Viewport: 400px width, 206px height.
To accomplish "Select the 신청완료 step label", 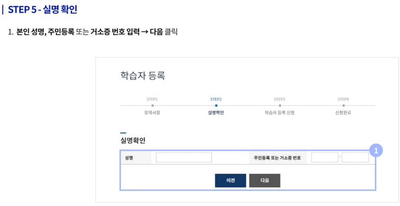I will 343,113.
